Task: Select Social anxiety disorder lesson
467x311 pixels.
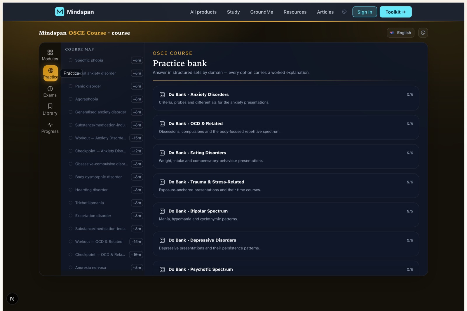Action: 105,73
